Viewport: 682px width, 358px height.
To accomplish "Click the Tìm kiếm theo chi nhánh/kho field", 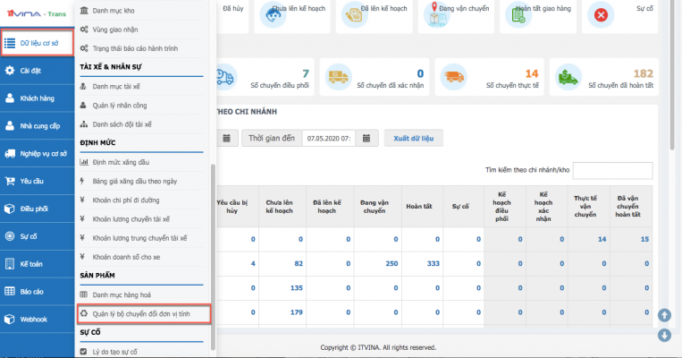I will click(x=611, y=170).
